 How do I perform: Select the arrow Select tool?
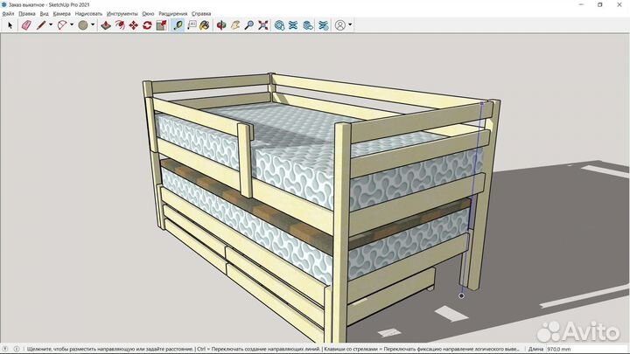point(10,25)
